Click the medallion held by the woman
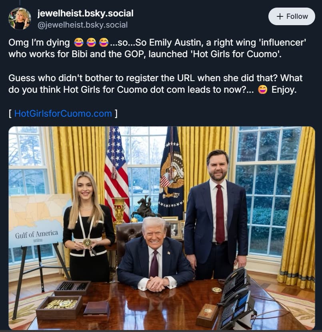 click(x=87, y=243)
